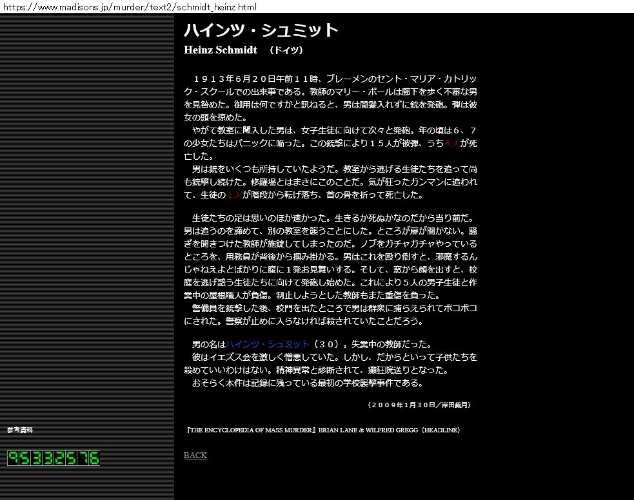Click the ハインツ・シュミット page title heading

tap(261, 30)
